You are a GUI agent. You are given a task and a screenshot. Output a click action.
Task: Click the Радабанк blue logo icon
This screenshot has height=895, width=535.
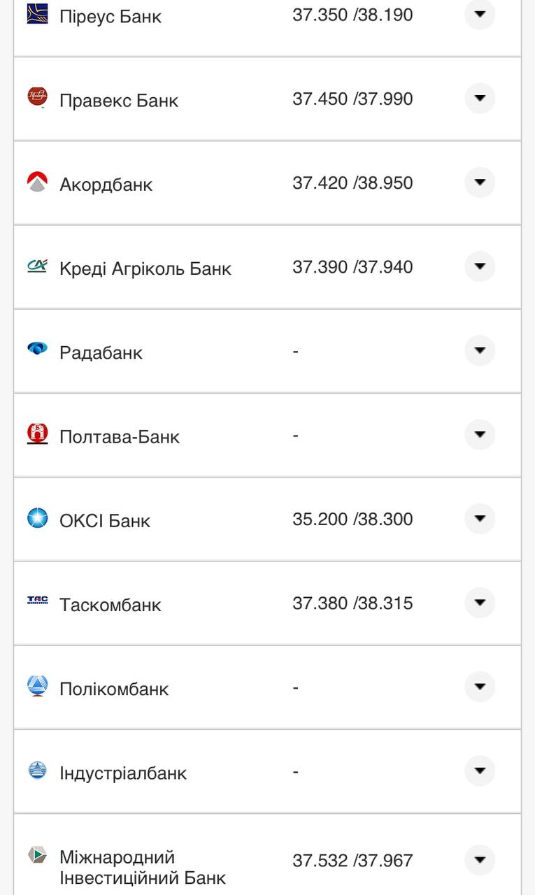click(x=38, y=349)
